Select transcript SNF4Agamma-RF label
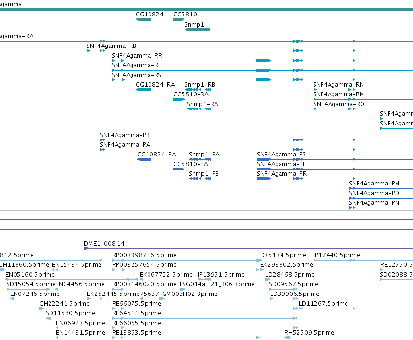The height and width of the screenshot is (340, 413). [136, 65]
